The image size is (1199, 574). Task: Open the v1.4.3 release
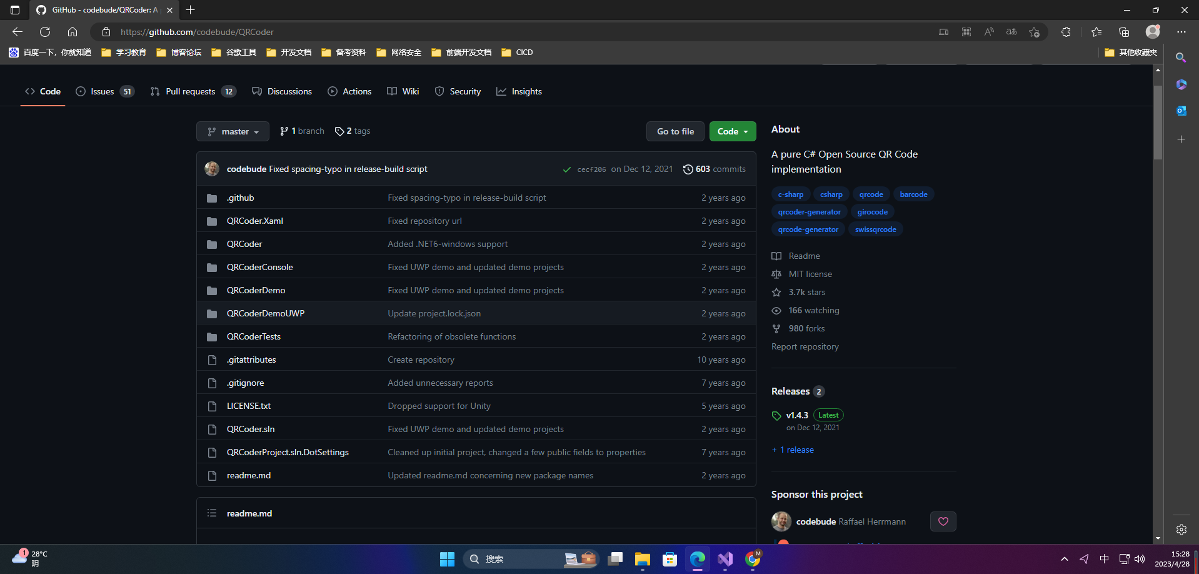click(797, 415)
